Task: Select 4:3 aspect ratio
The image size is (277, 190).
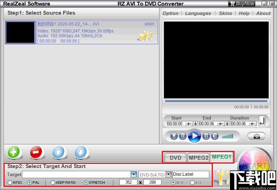Action: pyautogui.click(x=196, y=182)
